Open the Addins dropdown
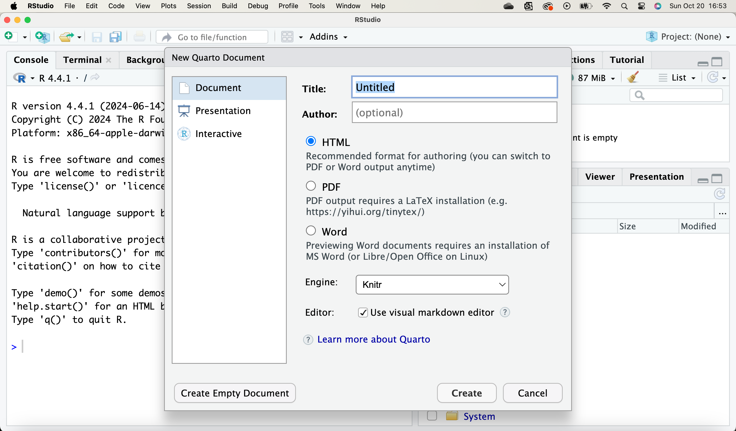736x431 pixels. [x=328, y=37]
